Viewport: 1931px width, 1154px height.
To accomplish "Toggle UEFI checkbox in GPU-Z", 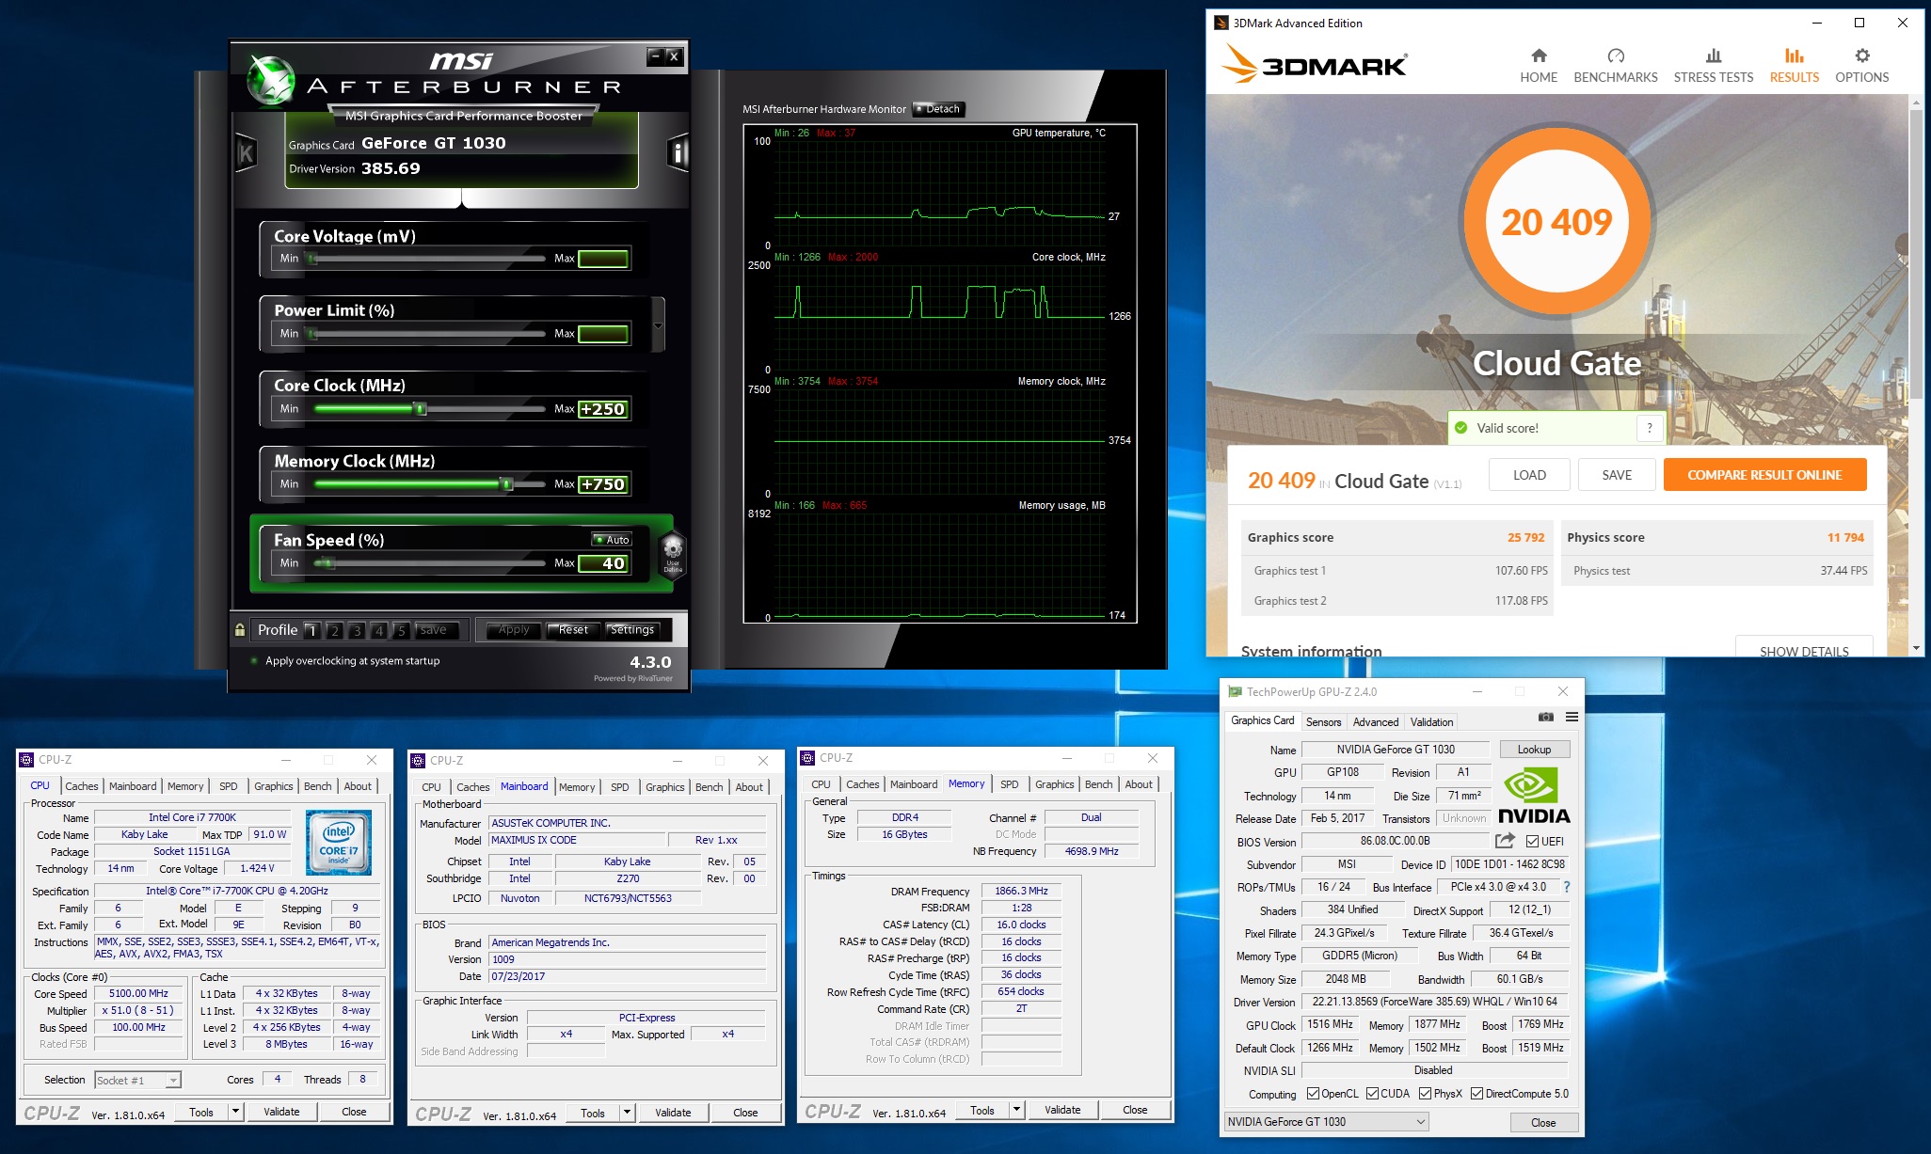I will pos(1532,842).
